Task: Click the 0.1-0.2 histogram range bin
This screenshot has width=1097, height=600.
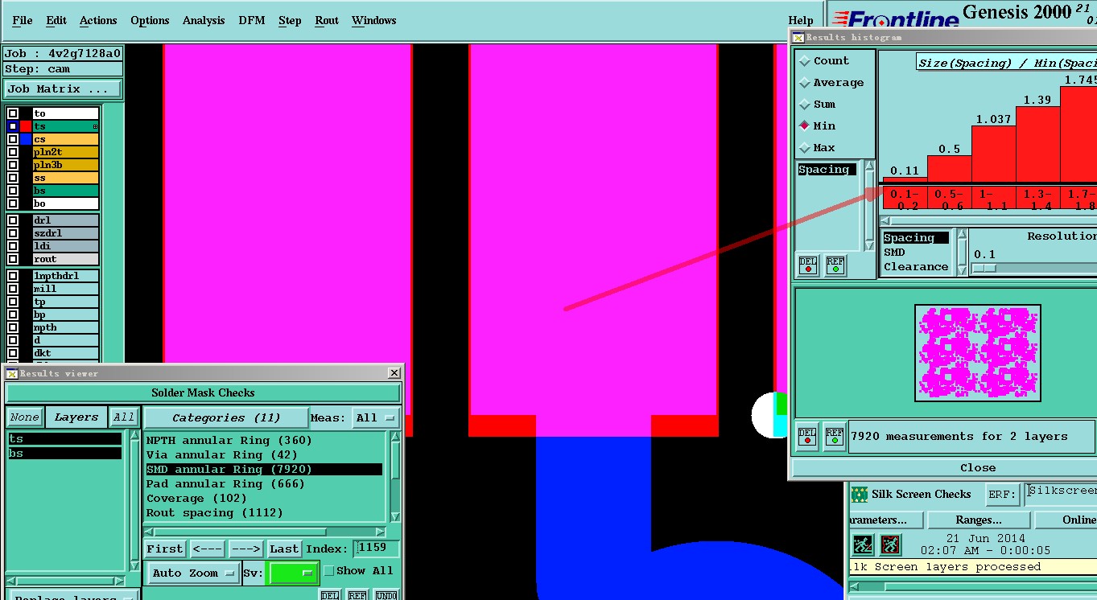Action: [905, 199]
